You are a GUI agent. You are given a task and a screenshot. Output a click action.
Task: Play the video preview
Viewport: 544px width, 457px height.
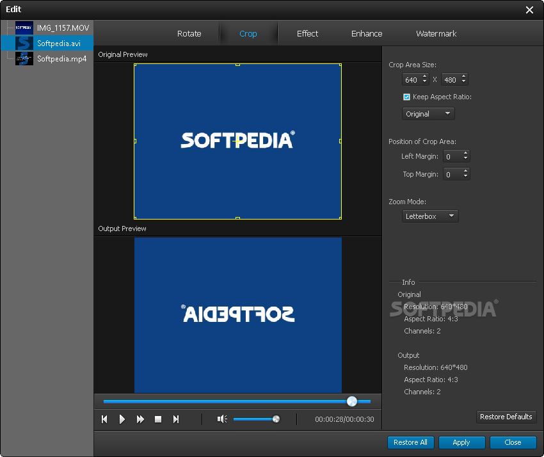pos(122,419)
